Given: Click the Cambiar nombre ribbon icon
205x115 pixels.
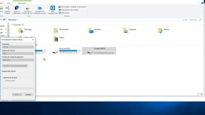Looking at the screenshot, I should (x=7, y=10).
